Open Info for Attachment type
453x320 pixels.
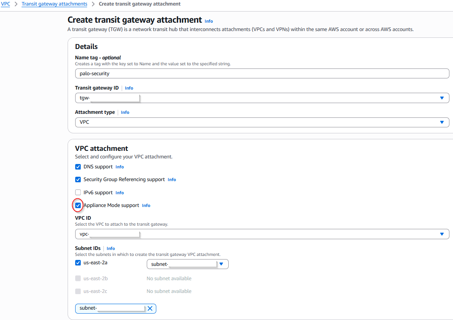125,112
